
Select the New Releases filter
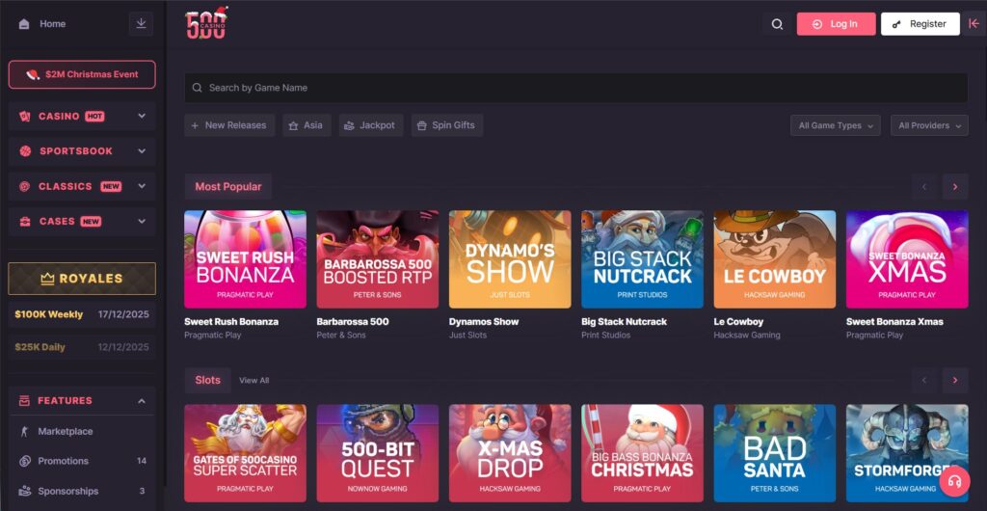[x=229, y=125]
